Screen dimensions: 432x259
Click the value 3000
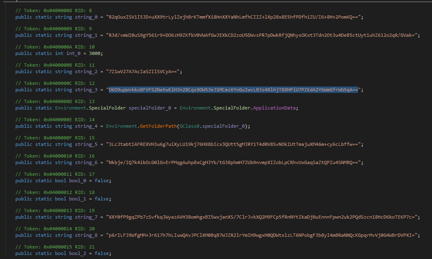(x=95, y=53)
